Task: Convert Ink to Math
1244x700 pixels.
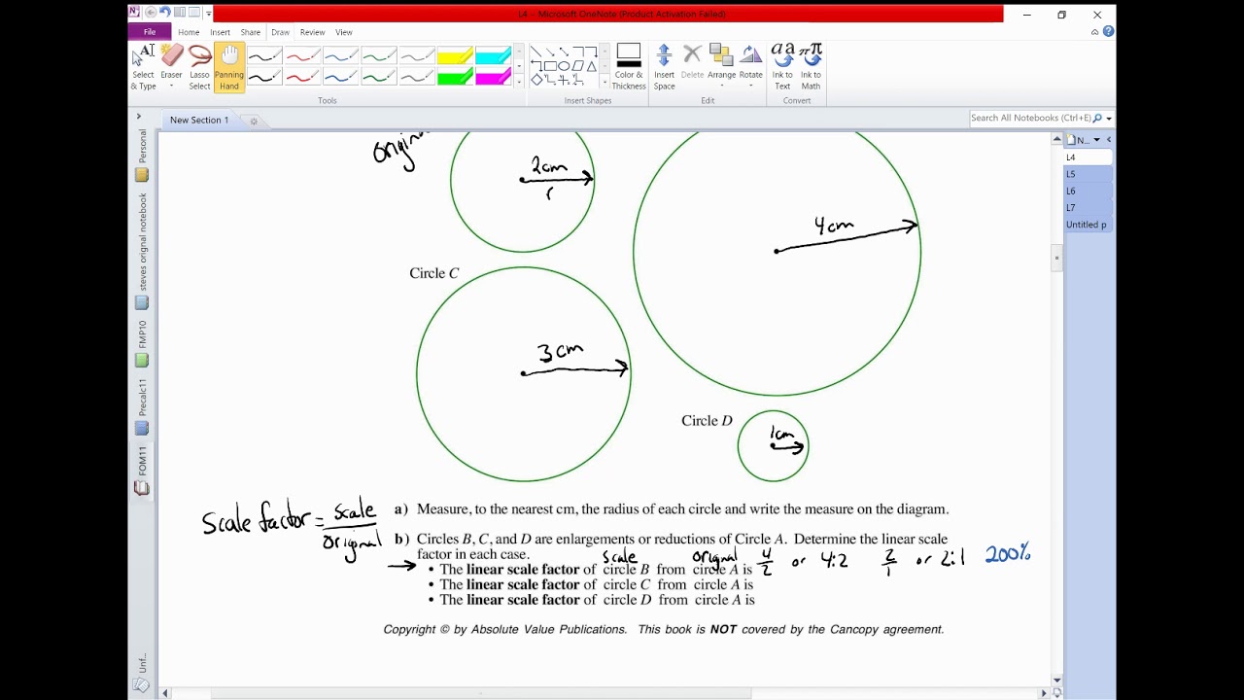Action: click(x=811, y=67)
